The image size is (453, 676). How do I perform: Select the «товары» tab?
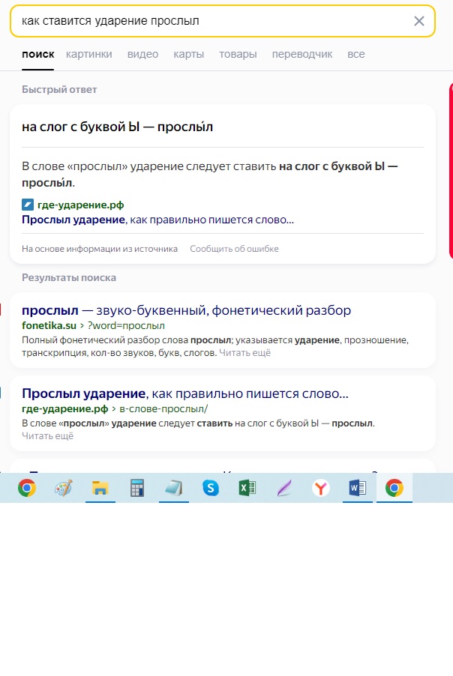[238, 54]
